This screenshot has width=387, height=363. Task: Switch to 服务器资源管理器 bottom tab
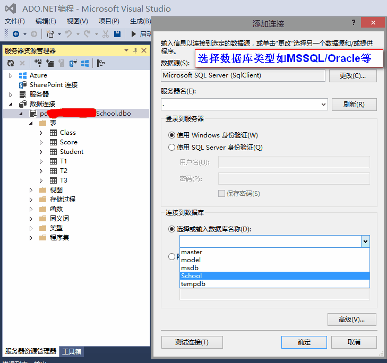pyautogui.click(x=31, y=351)
